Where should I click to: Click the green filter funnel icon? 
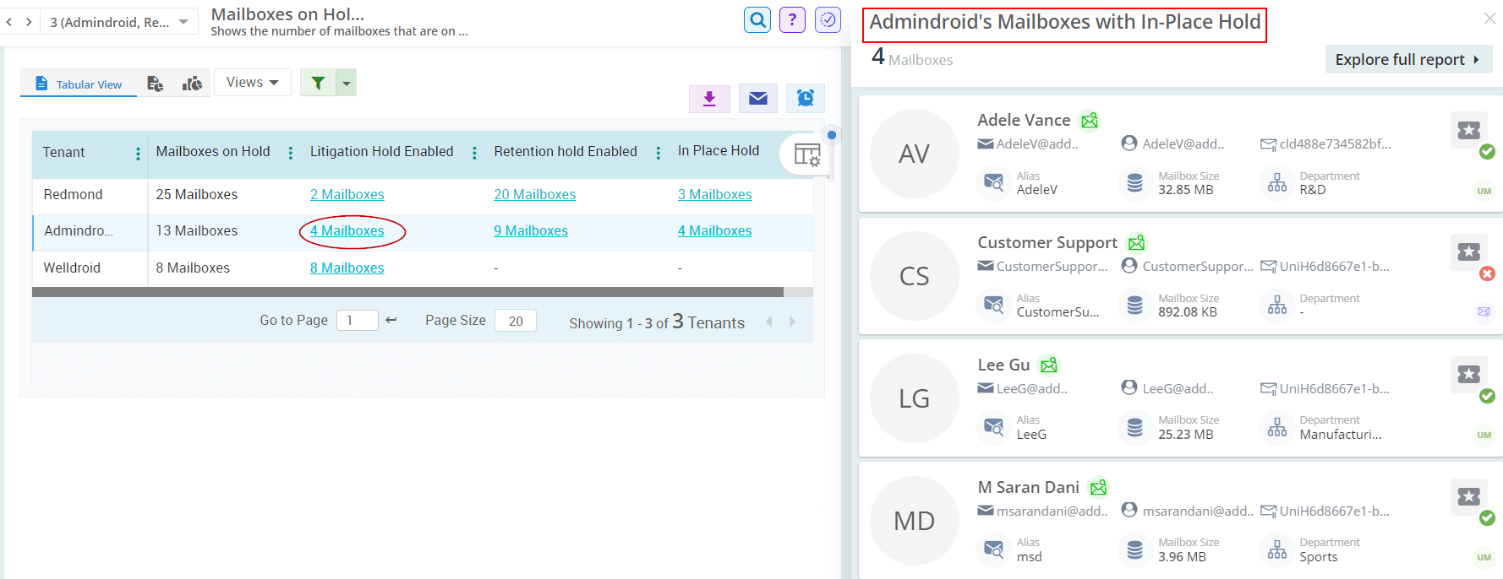(x=318, y=83)
